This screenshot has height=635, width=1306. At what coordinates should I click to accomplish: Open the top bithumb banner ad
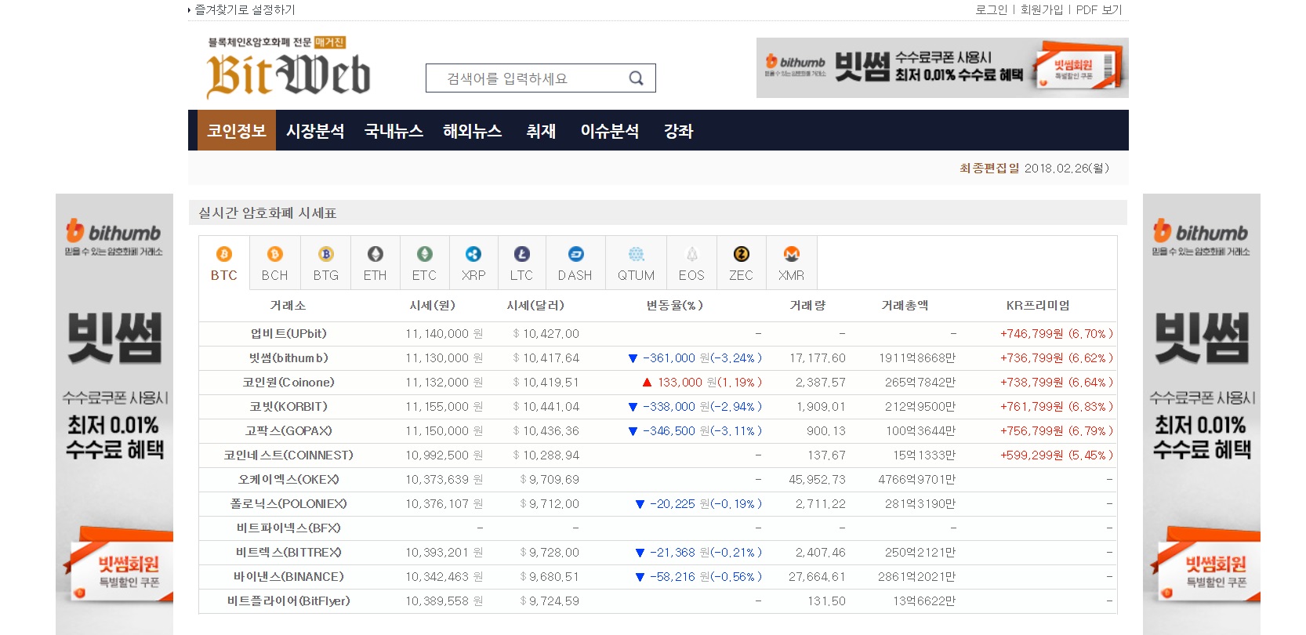(942, 67)
